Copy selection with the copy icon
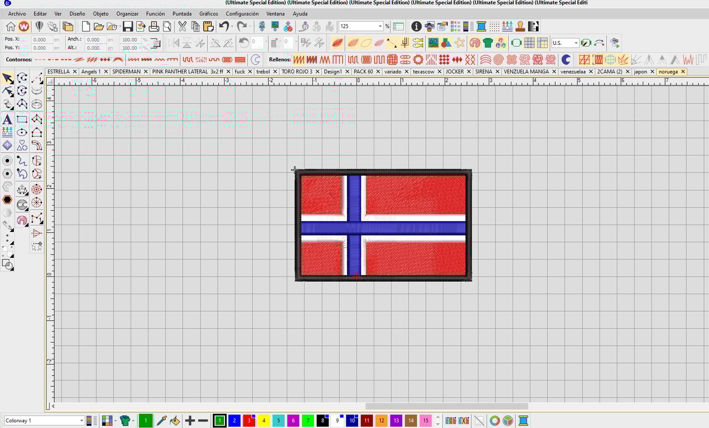This screenshot has width=709, height=428. click(x=195, y=26)
